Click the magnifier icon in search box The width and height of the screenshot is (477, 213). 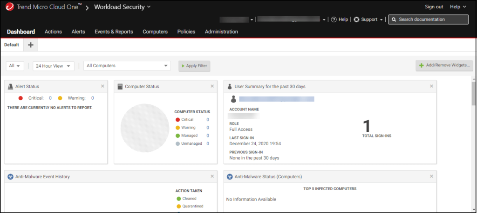[394, 19]
